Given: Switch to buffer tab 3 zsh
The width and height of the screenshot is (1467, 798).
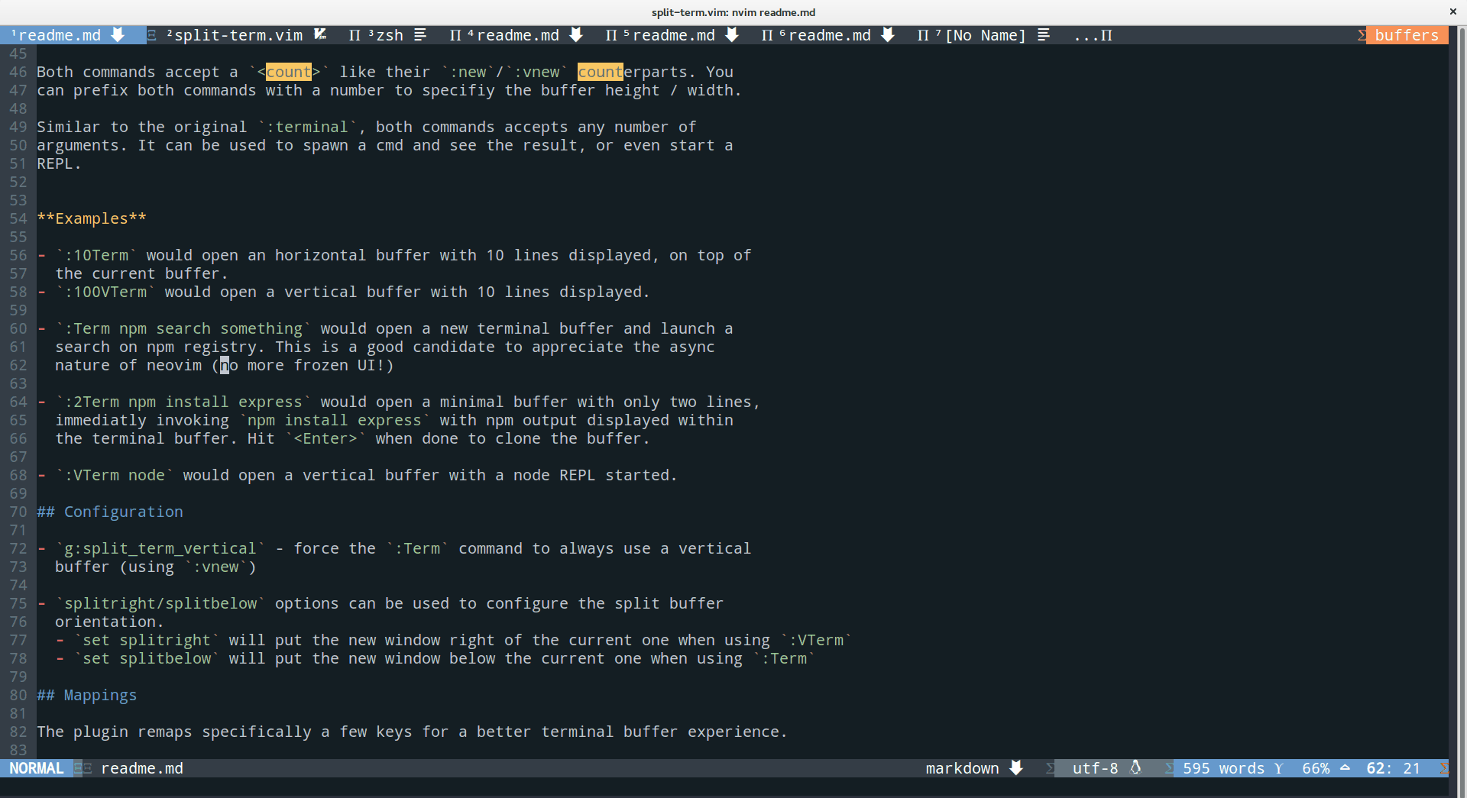Looking at the screenshot, I should coord(386,35).
